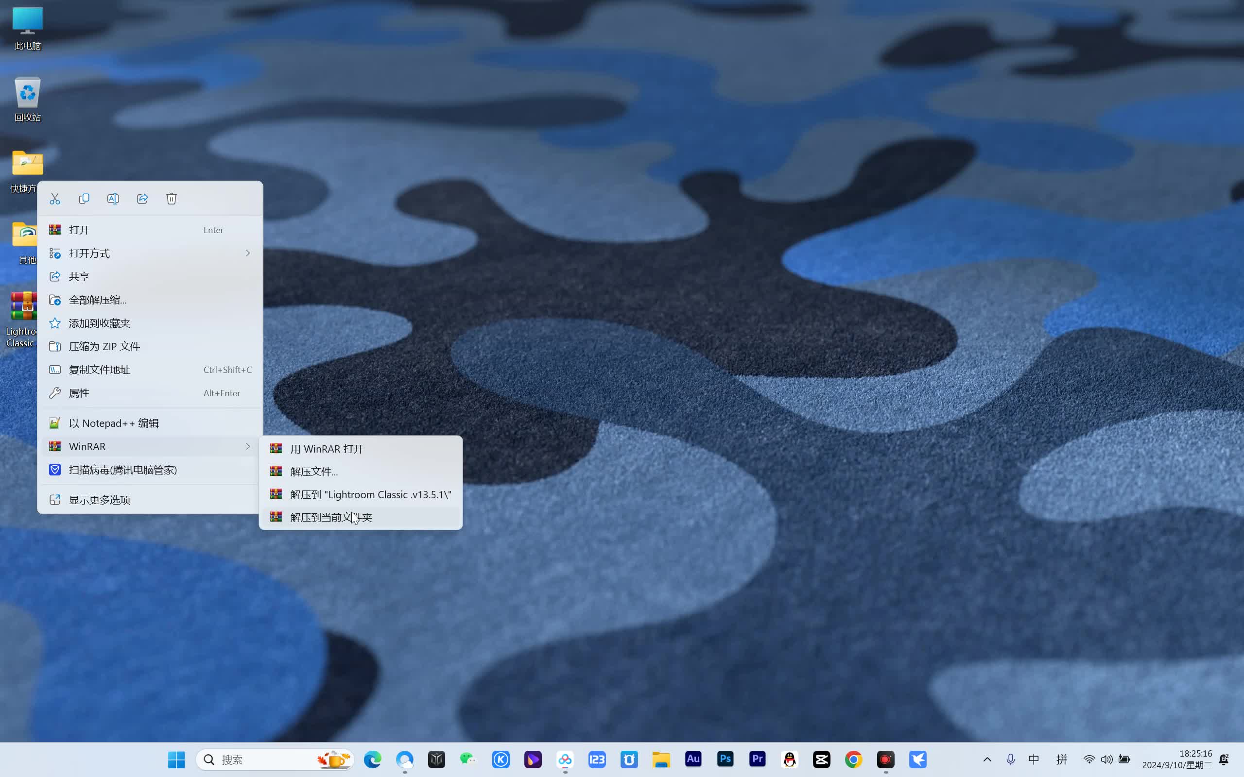Open Google Chrome from the taskbar
Screen dimensions: 1244x777
click(x=853, y=759)
